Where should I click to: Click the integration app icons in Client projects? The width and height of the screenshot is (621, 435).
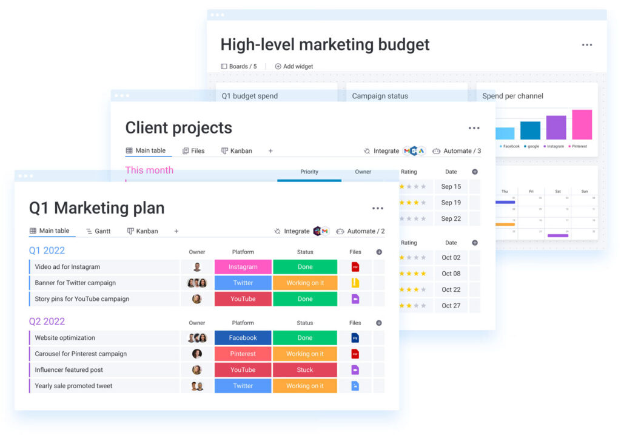[x=414, y=151]
